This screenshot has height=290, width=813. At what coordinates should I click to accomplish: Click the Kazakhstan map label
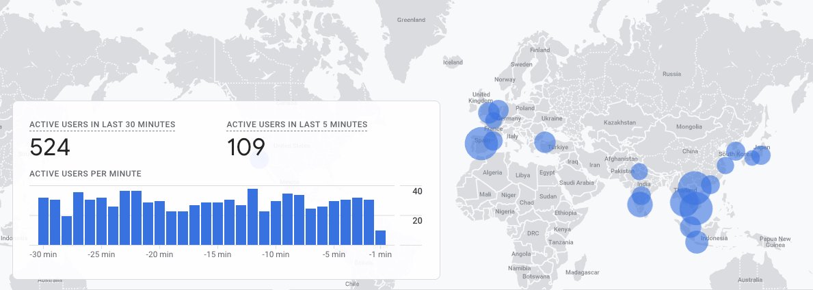[x=619, y=123]
